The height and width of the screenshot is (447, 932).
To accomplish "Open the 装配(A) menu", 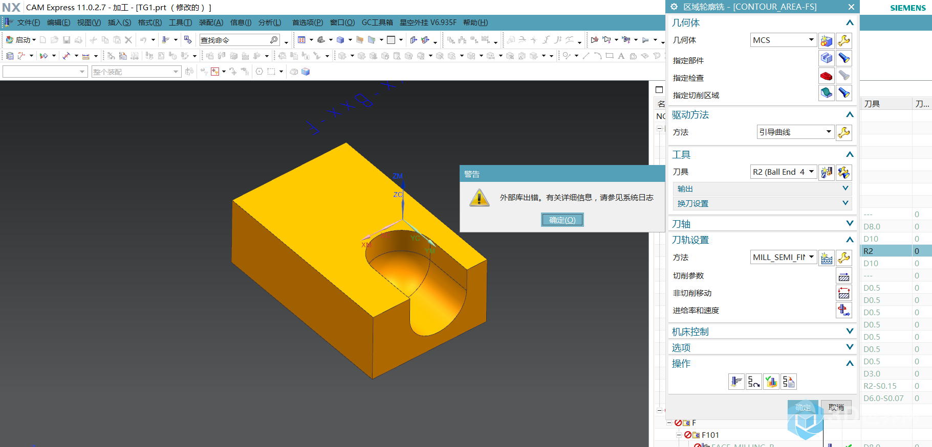I will [211, 22].
